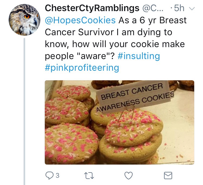Viewport: 203px width, 185px height.
Task: Enlarge the pink sprinkle cookies photo
Action: click(119, 122)
